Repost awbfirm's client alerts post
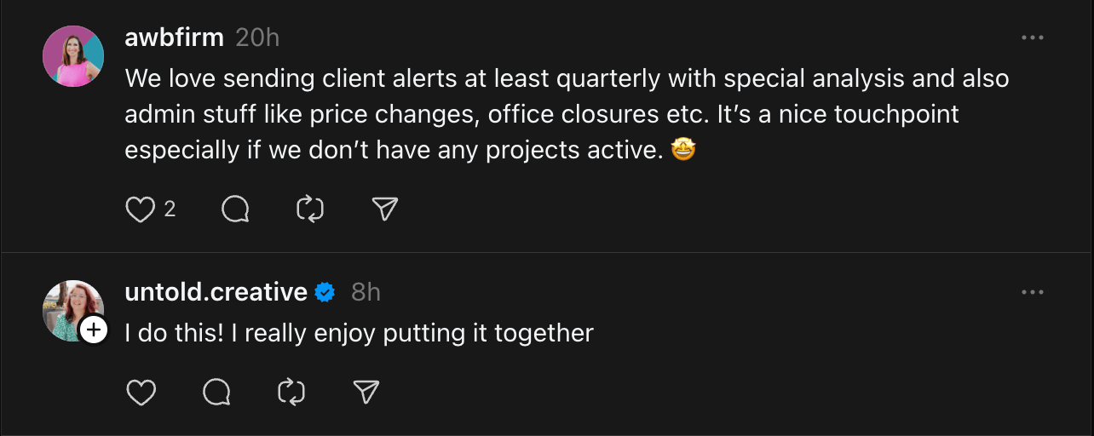Viewport: 1094px width, 436px height. (x=310, y=209)
